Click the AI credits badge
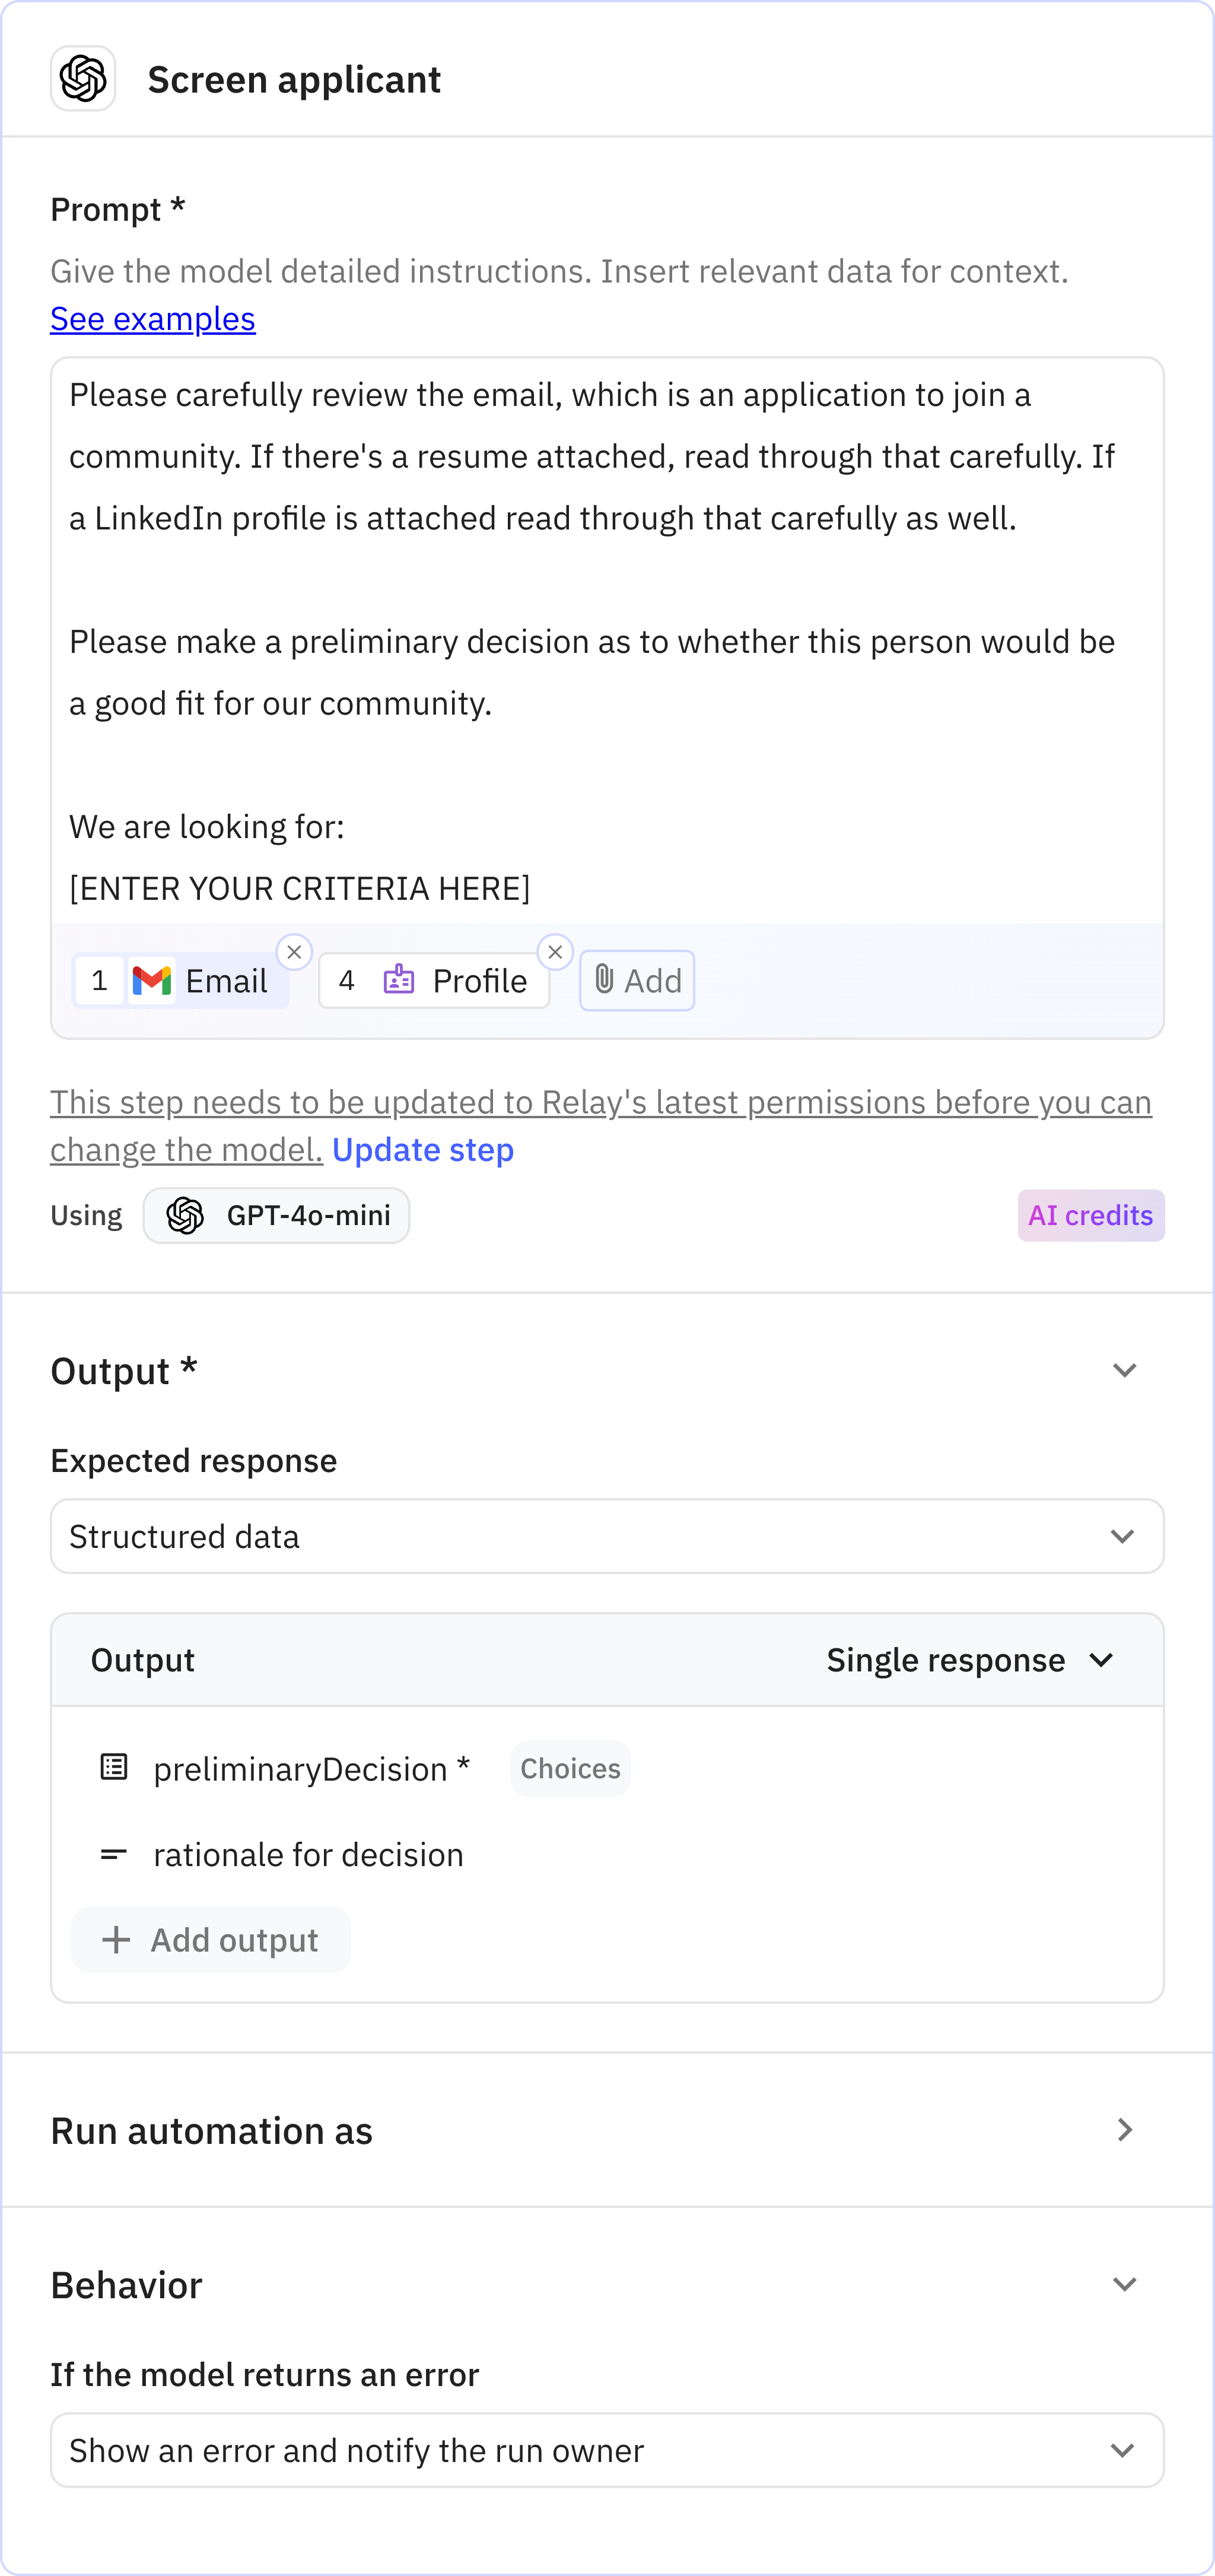The height and width of the screenshot is (2576, 1215). [1090, 1215]
